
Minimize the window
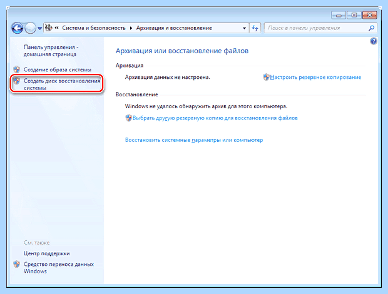tap(339, 16)
